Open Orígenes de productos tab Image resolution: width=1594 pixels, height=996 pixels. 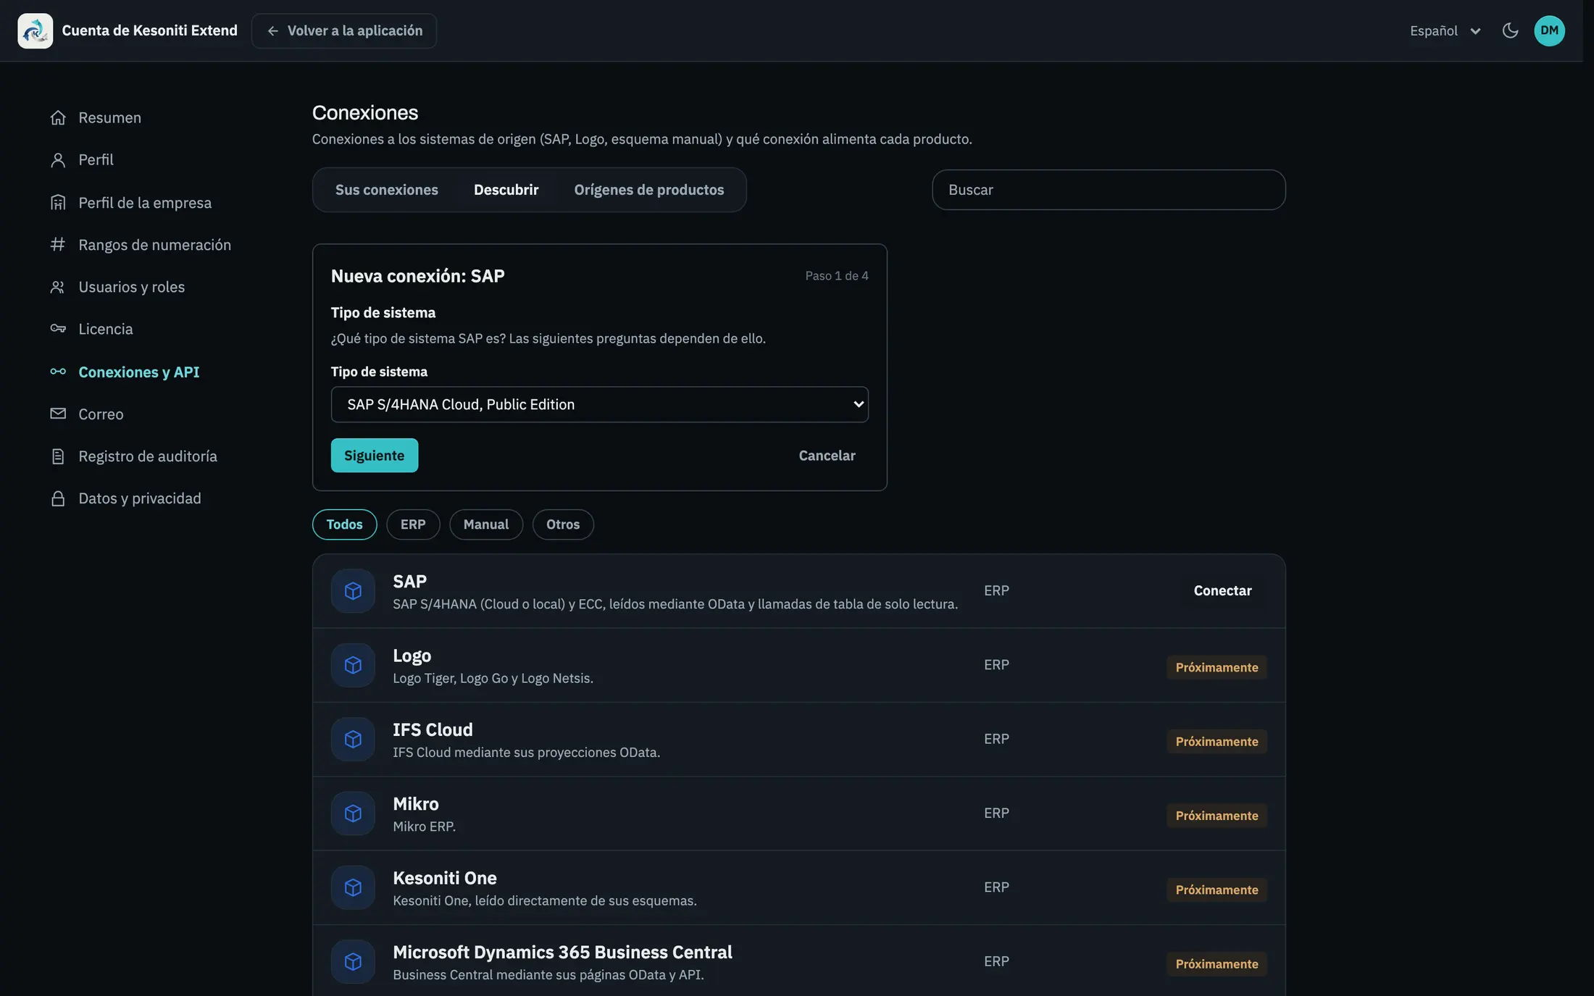[648, 190]
